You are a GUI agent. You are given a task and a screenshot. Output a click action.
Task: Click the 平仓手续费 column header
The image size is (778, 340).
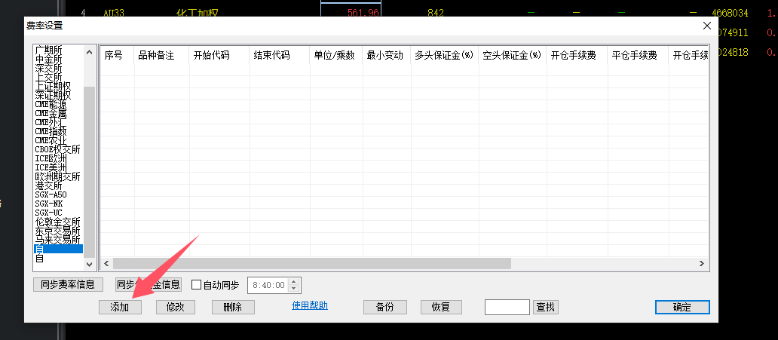(x=639, y=56)
